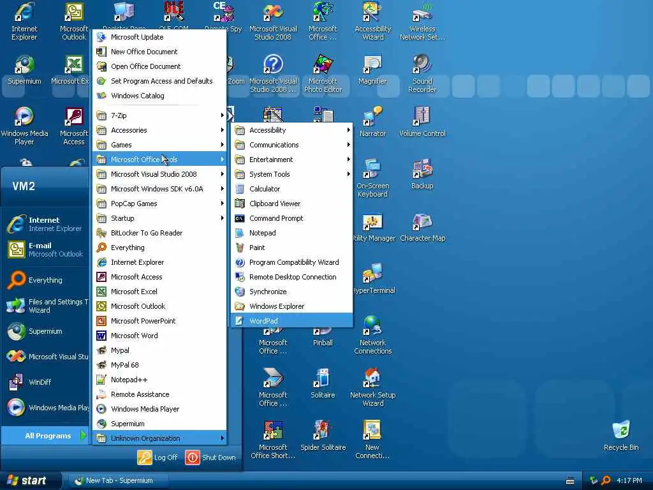Open Program Compatibility Wizard entry
The image size is (653, 490).
[x=291, y=262]
